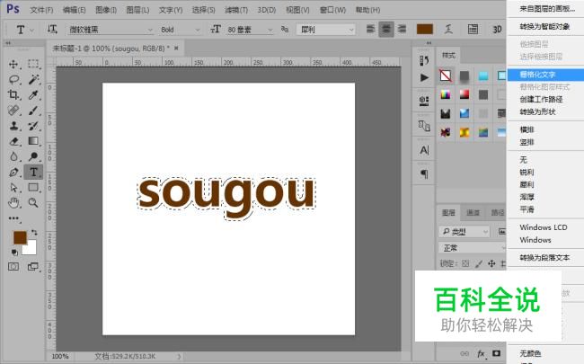Select the Dodge tool
Screen dimensions: 584x364
[33, 156]
